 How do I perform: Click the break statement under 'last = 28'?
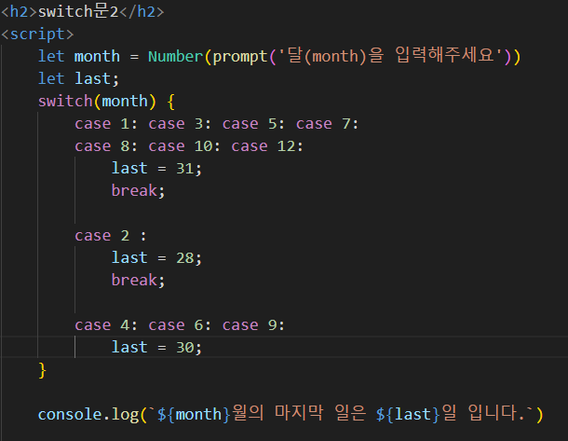[139, 281]
